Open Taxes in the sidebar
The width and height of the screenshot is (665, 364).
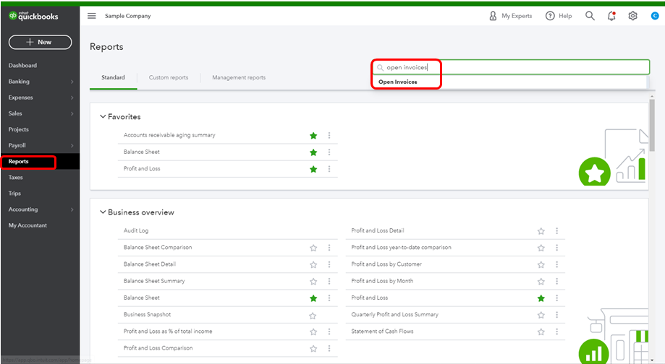tap(16, 178)
